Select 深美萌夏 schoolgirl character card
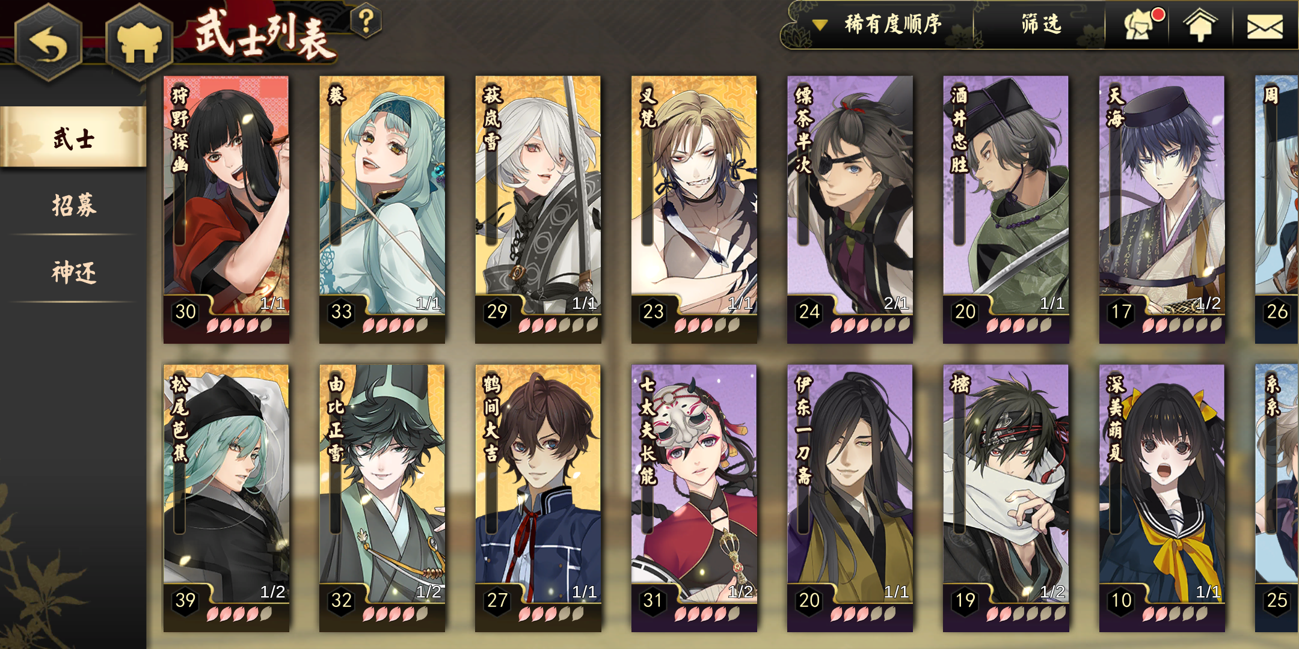The height and width of the screenshot is (649, 1299). pyautogui.click(x=1162, y=498)
